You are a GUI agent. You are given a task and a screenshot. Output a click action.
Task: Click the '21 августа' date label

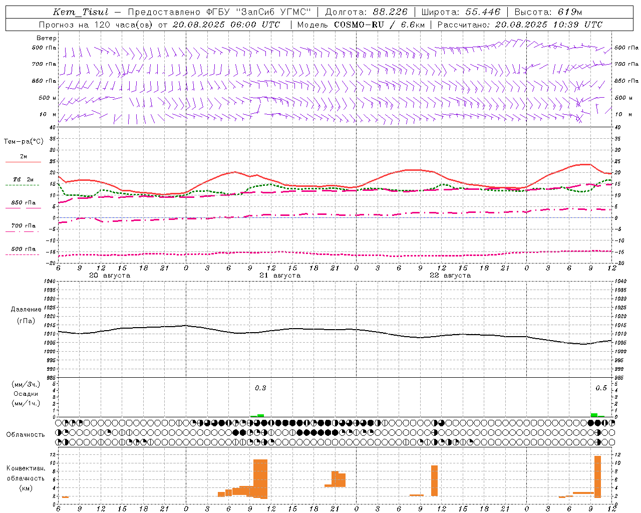coord(280,276)
